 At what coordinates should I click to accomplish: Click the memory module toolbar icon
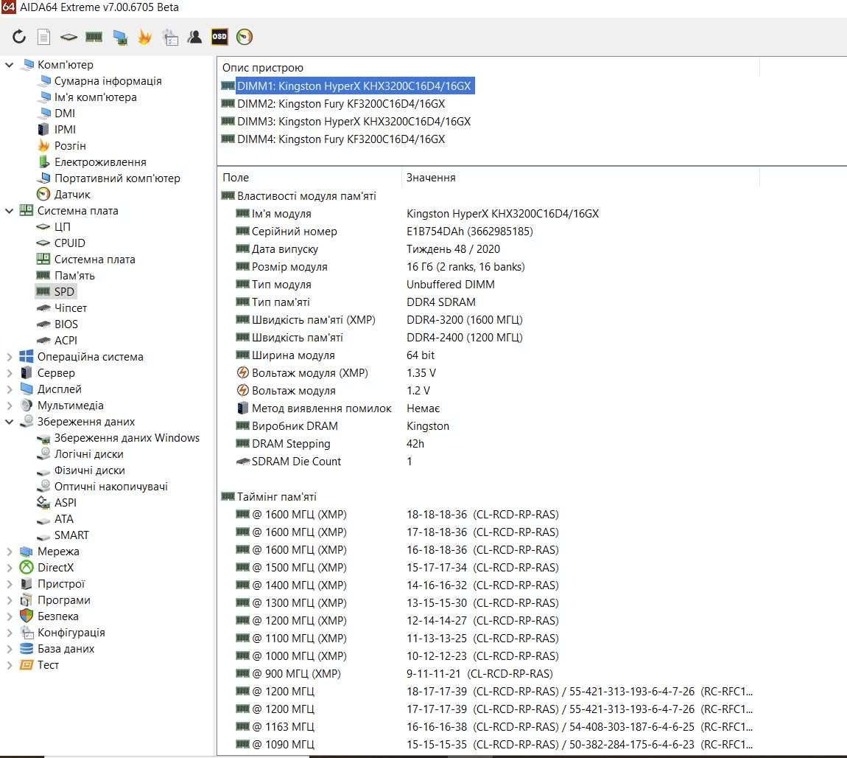click(x=94, y=37)
